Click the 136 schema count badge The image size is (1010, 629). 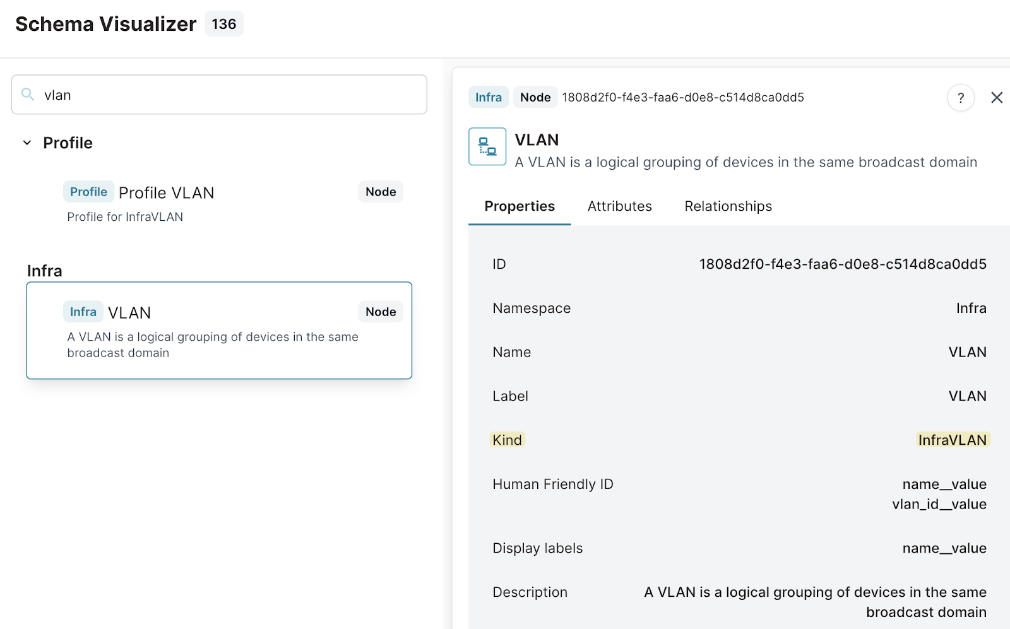224,24
